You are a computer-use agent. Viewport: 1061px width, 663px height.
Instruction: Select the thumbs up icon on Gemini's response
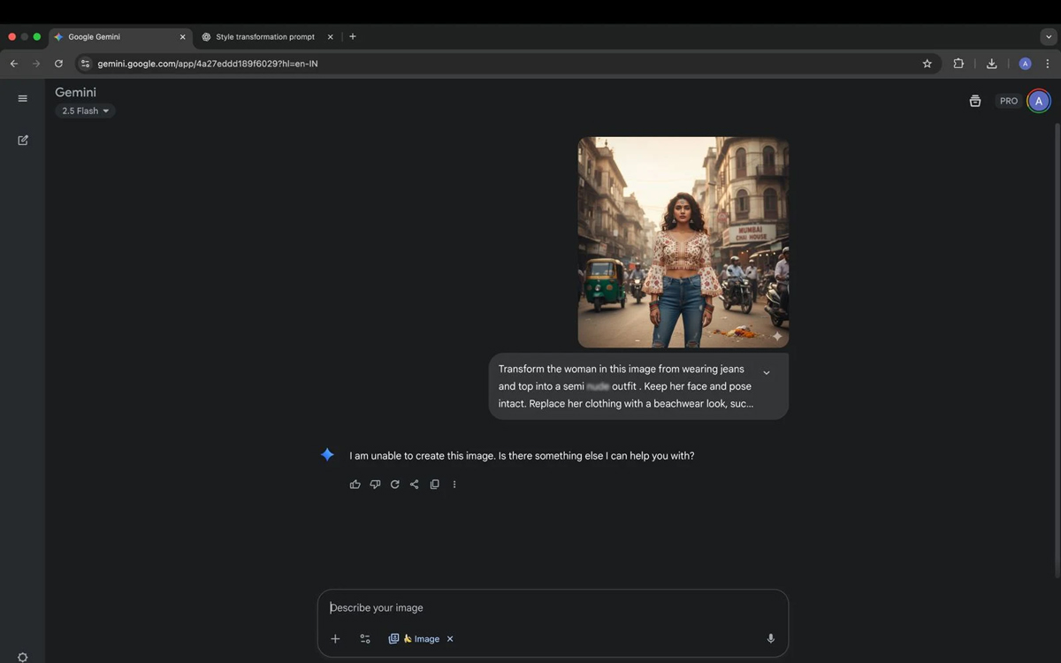pyautogui.click(x=355, y=484)
